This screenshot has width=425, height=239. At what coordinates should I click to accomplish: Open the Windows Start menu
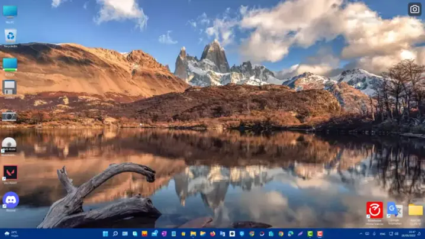105,234
